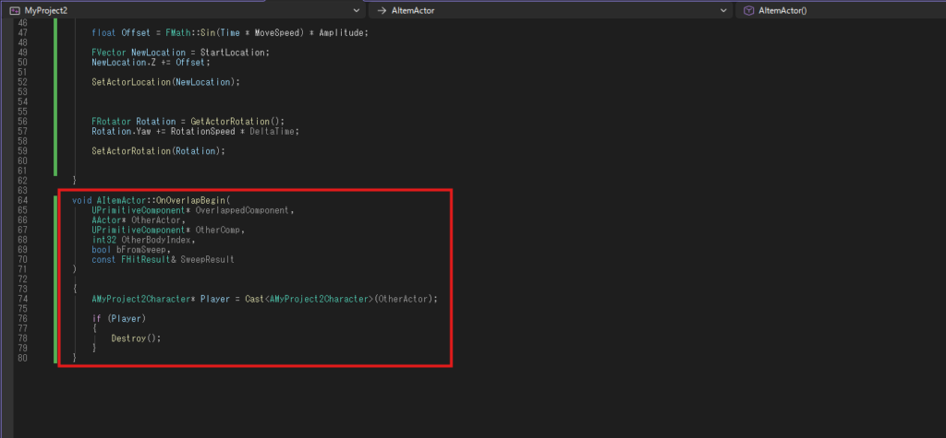The height and width of the screenshot is (438, 946).
Task: Expand the AItemActor class scope dropdown arrow
Action: [723, 10]
